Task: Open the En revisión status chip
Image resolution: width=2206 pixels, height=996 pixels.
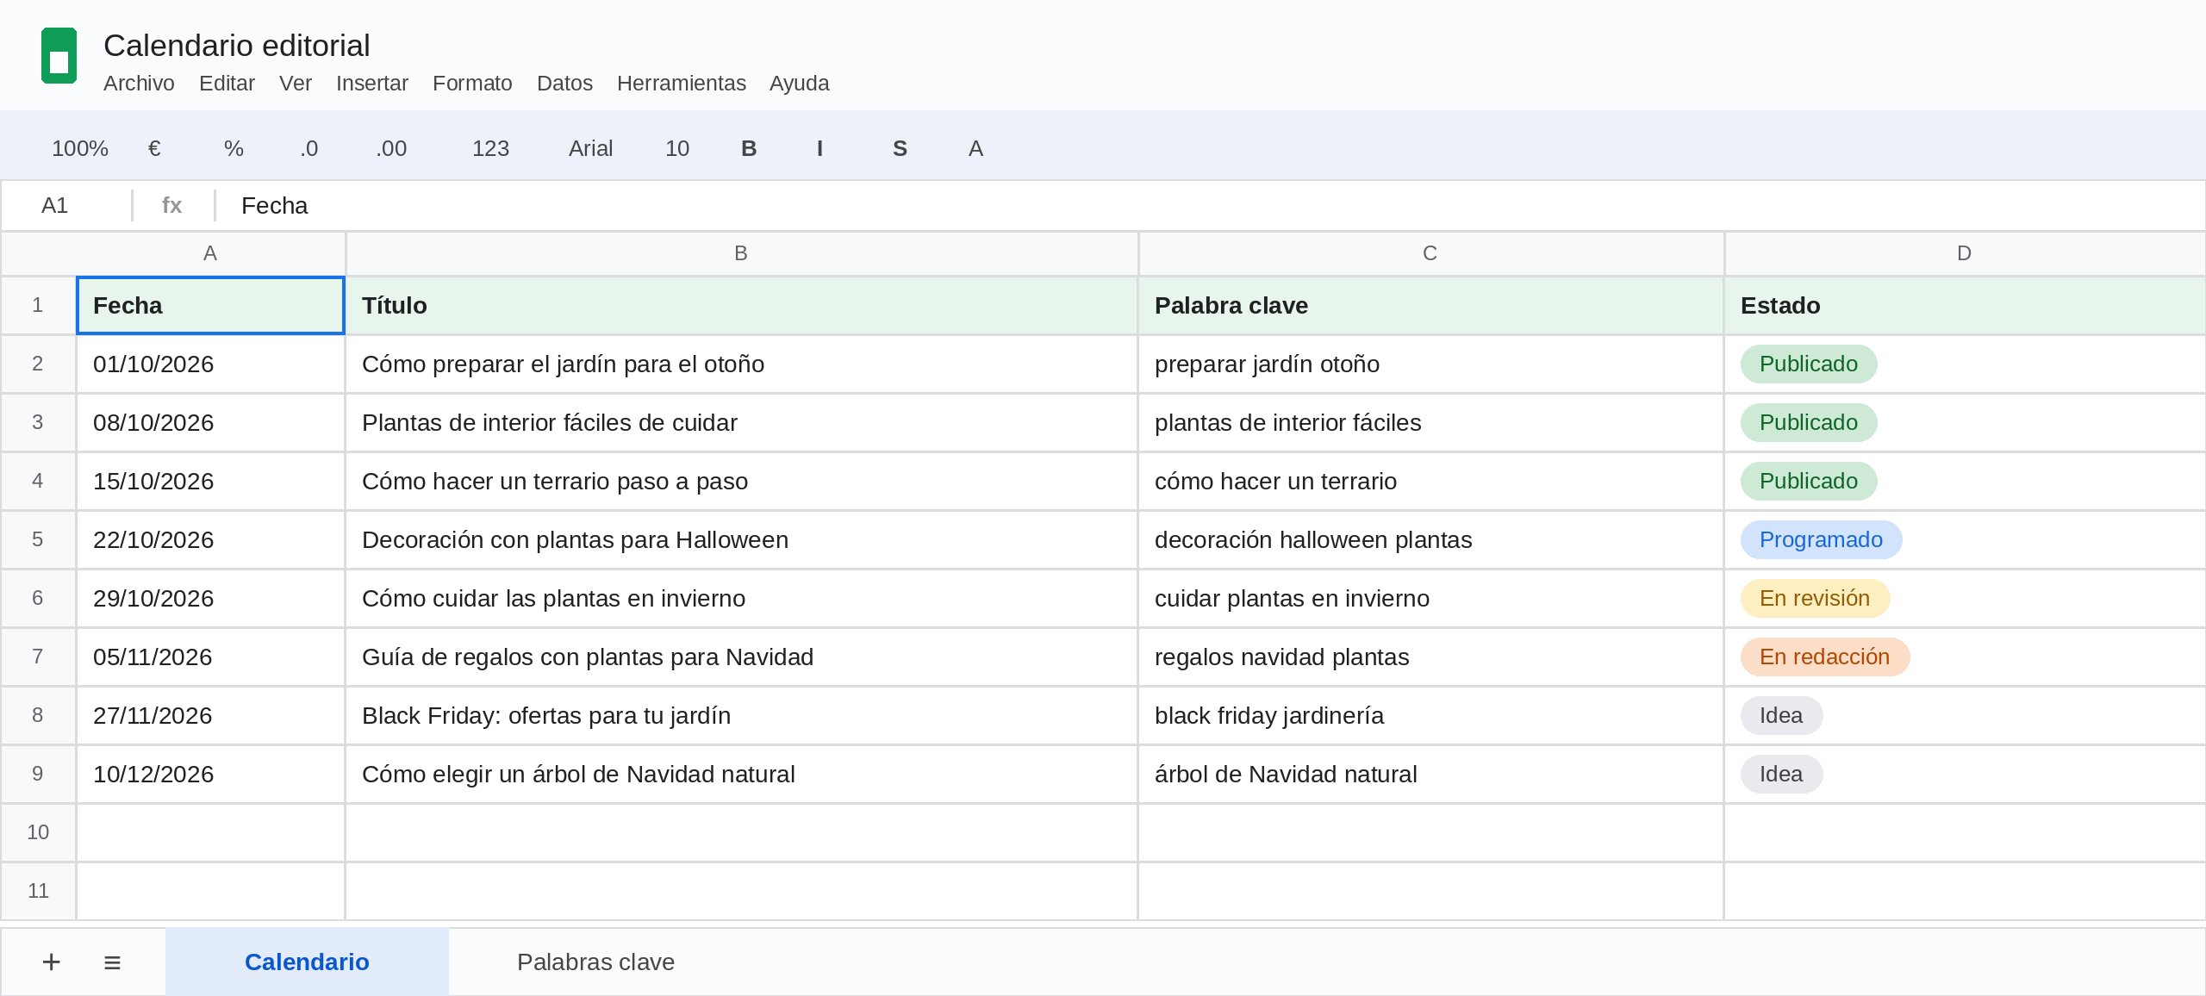Action: pos(1815,598)
